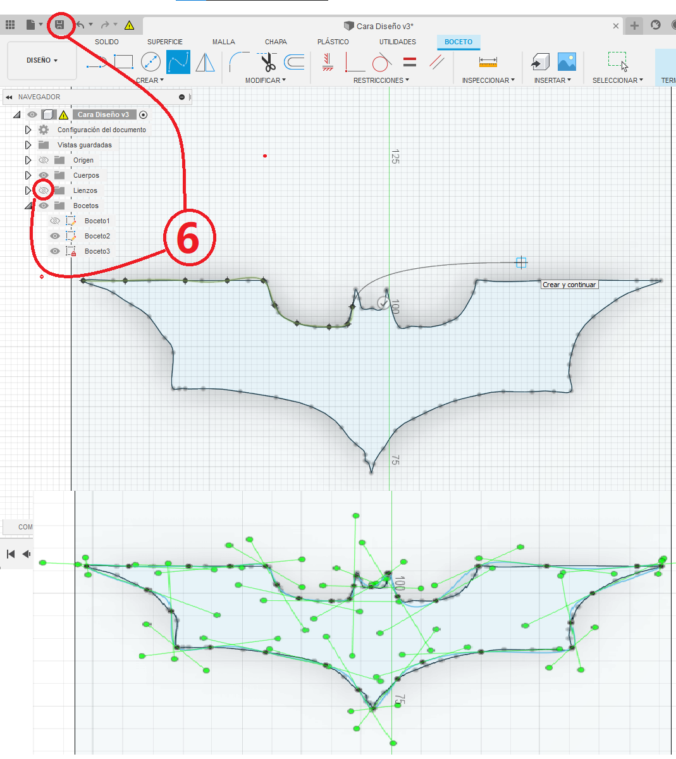The height and width of the screenshot is (759, 676).
Task: Collapse the Cara Diseño v3 root node
Action: [17, 114]
